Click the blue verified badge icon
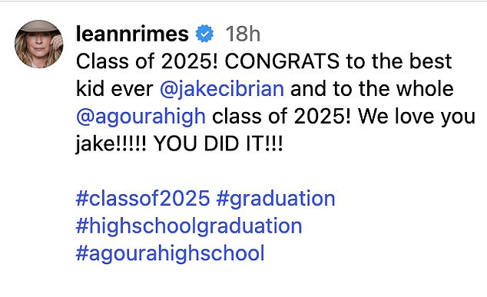This screenshot has width=487, height=297. point(204,34)
